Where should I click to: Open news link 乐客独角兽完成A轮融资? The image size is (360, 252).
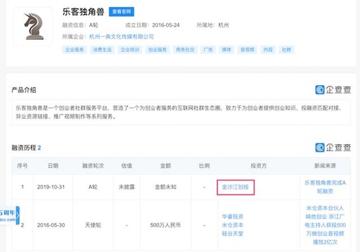(x=325, y=187)
